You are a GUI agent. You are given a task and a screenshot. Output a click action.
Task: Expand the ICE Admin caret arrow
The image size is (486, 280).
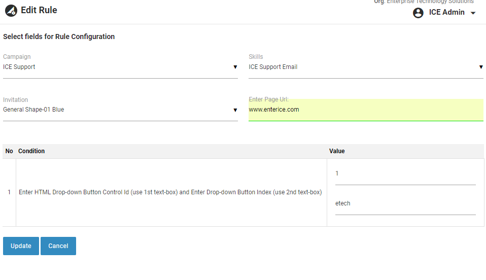point(473,13)
